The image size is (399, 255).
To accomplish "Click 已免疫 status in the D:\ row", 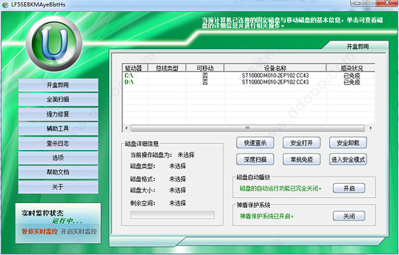I will click(x=352, y=82).
